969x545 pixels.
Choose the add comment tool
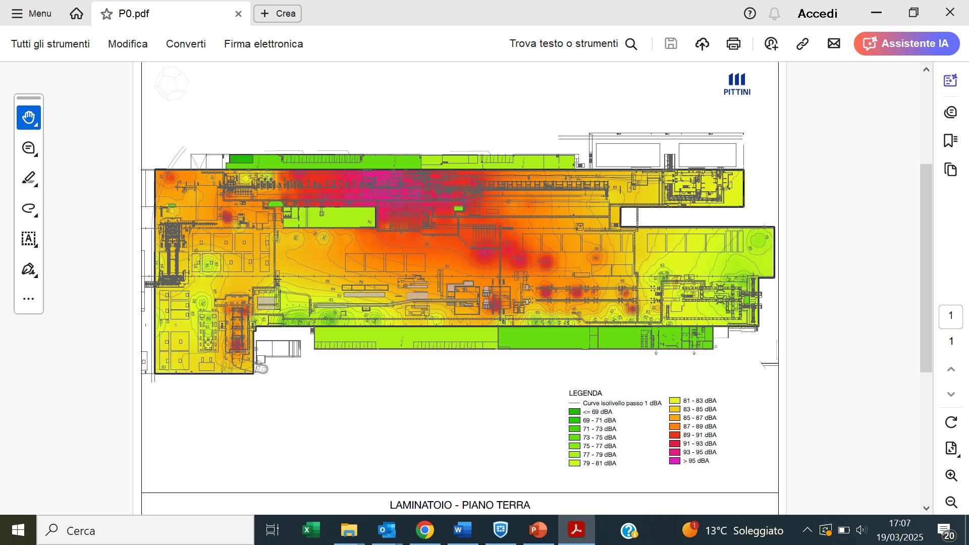point(29,148)
